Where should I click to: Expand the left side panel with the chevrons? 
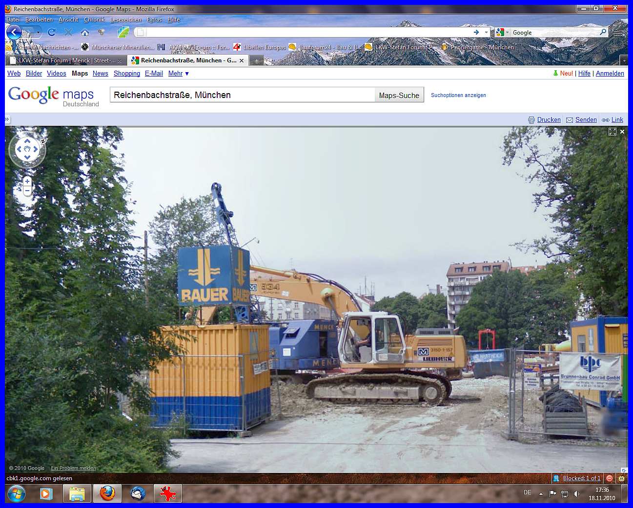pyautogui.click(x=7, y=119)
